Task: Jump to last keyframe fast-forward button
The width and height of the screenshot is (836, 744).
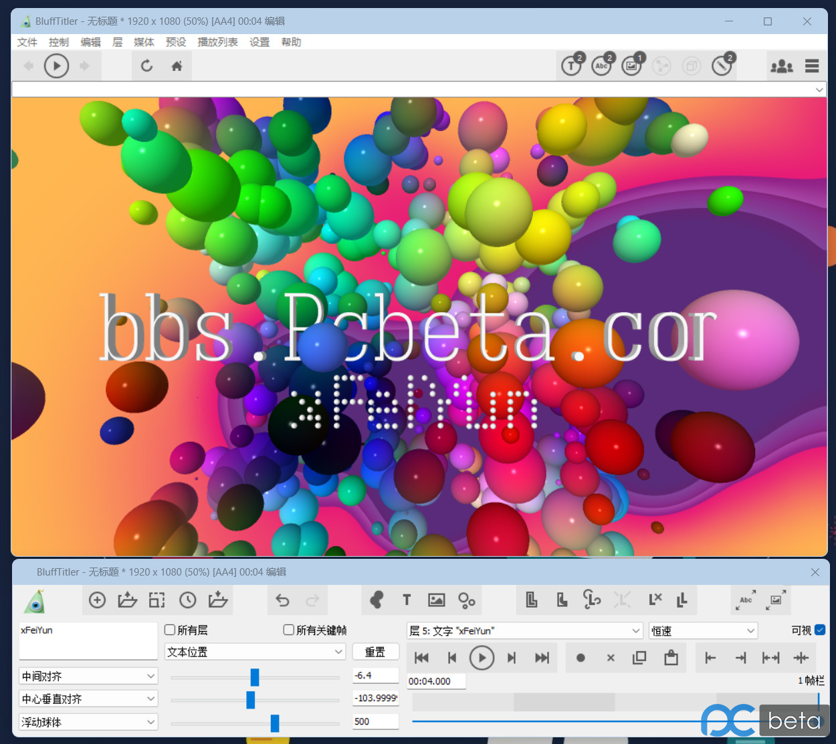Action: coord(542,658)
